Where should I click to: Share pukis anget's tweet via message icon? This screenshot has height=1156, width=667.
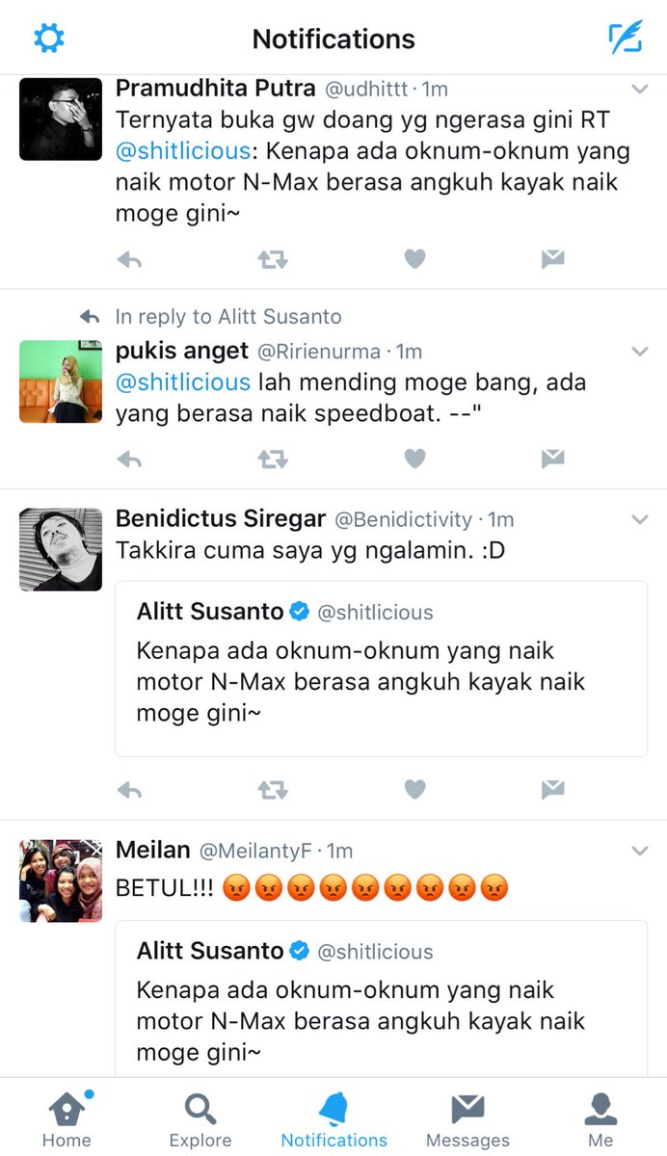(552, 460)
